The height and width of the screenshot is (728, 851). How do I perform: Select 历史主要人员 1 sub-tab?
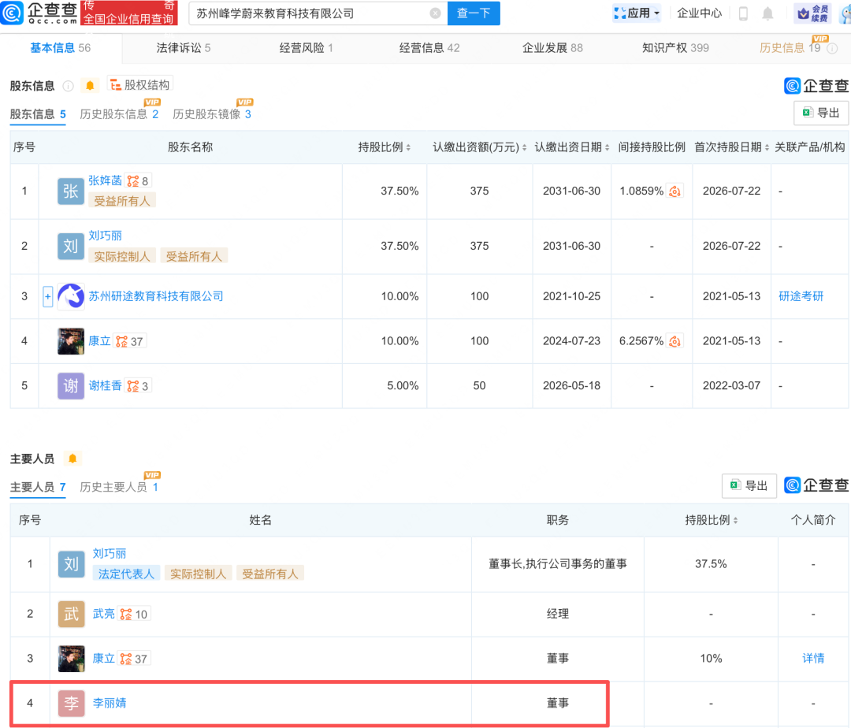[119, 488]
